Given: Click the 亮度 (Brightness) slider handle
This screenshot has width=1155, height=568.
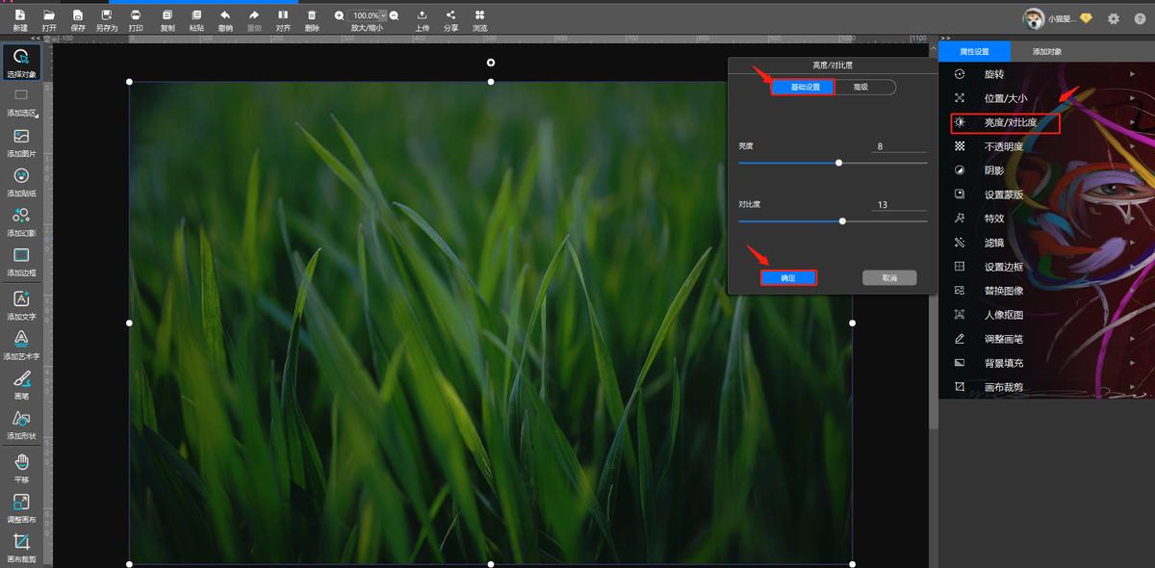Looking at the screenshot, I should click(839, 163).
